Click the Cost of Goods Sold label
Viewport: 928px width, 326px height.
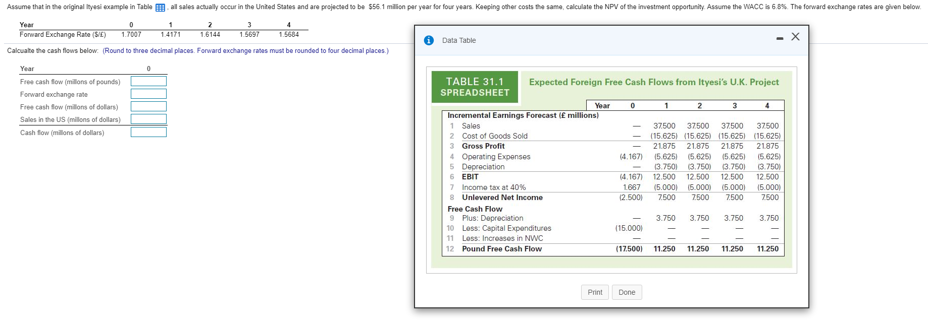click(495, 136)
